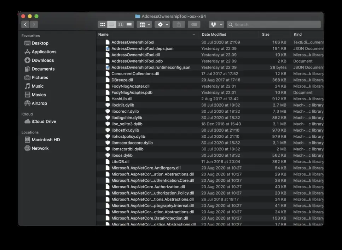Image resolution: width=342 pixels, height=250 pixels.
Task: Click into the Search field
Action: point(274,24)
